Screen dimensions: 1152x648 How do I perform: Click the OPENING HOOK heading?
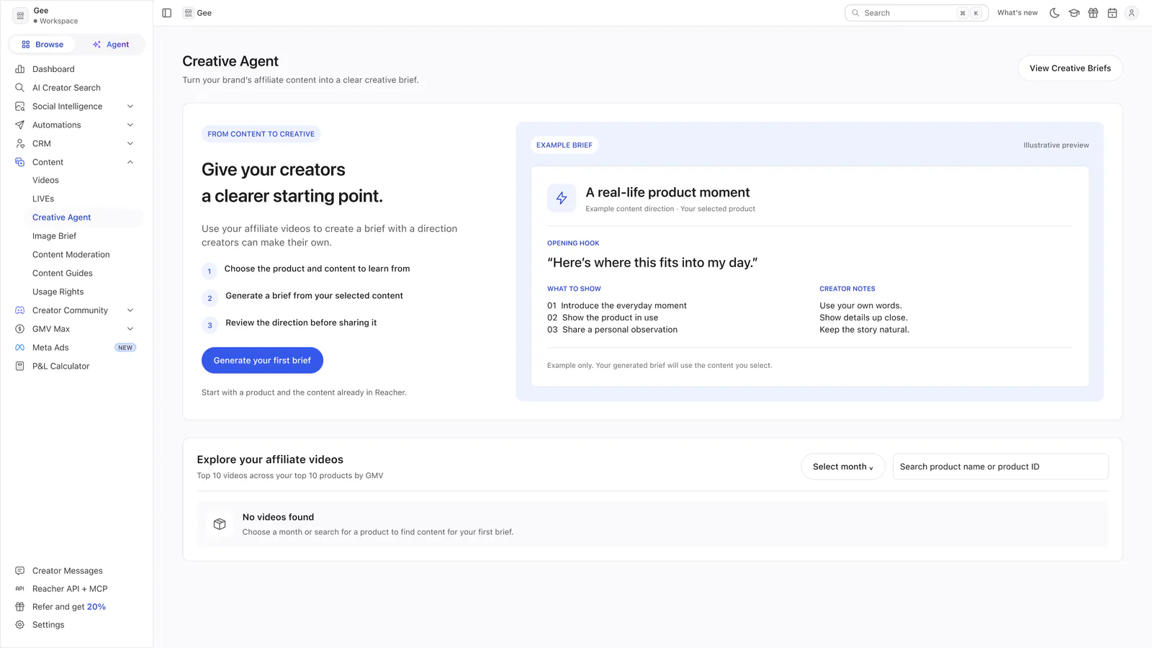click(x=573, y=243)
